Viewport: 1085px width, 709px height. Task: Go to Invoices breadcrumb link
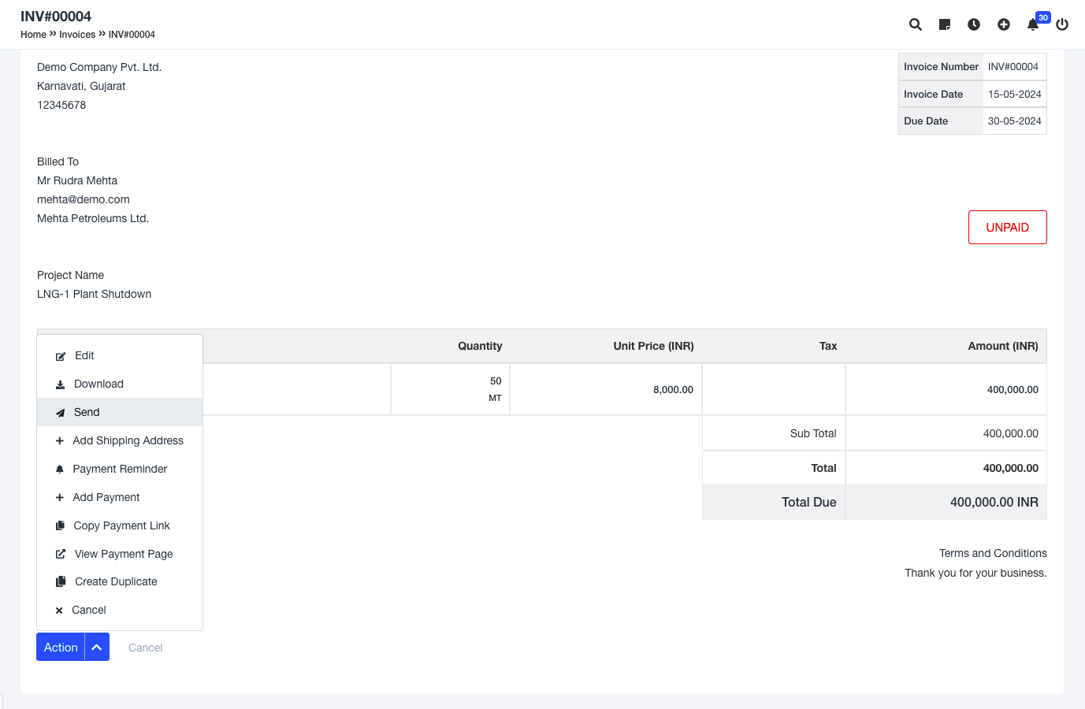coord(77,35)
